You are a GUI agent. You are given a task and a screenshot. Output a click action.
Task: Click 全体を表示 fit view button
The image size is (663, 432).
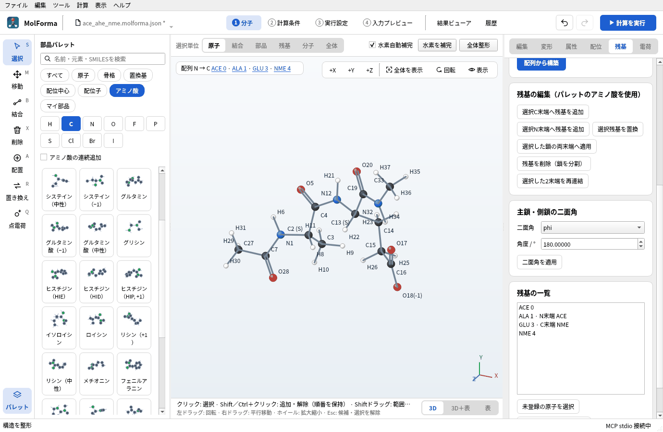(404, 70)
